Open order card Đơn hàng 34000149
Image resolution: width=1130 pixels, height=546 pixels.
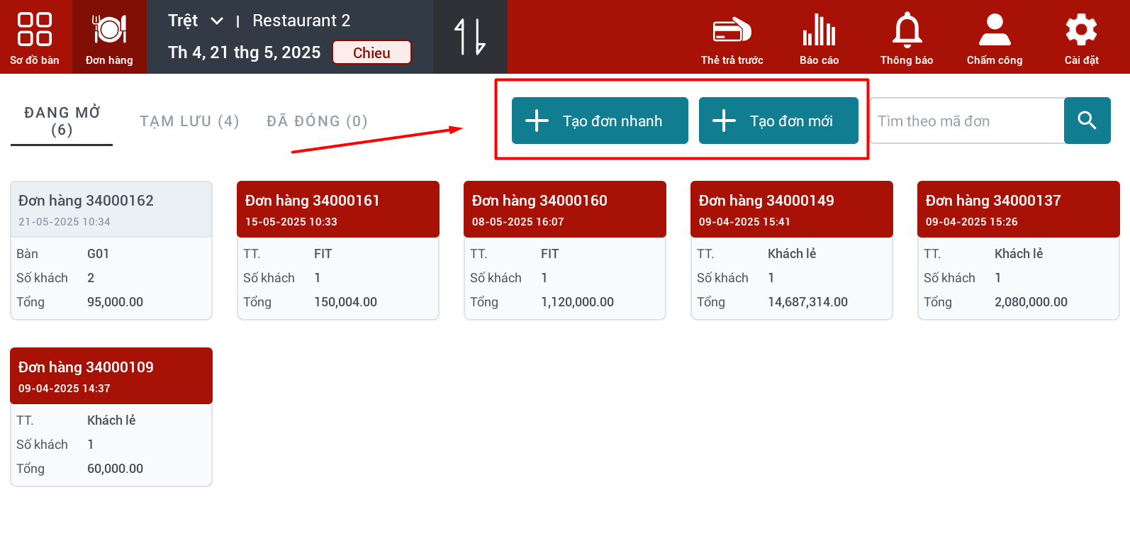pyautogui.click(x=791, y=250)
